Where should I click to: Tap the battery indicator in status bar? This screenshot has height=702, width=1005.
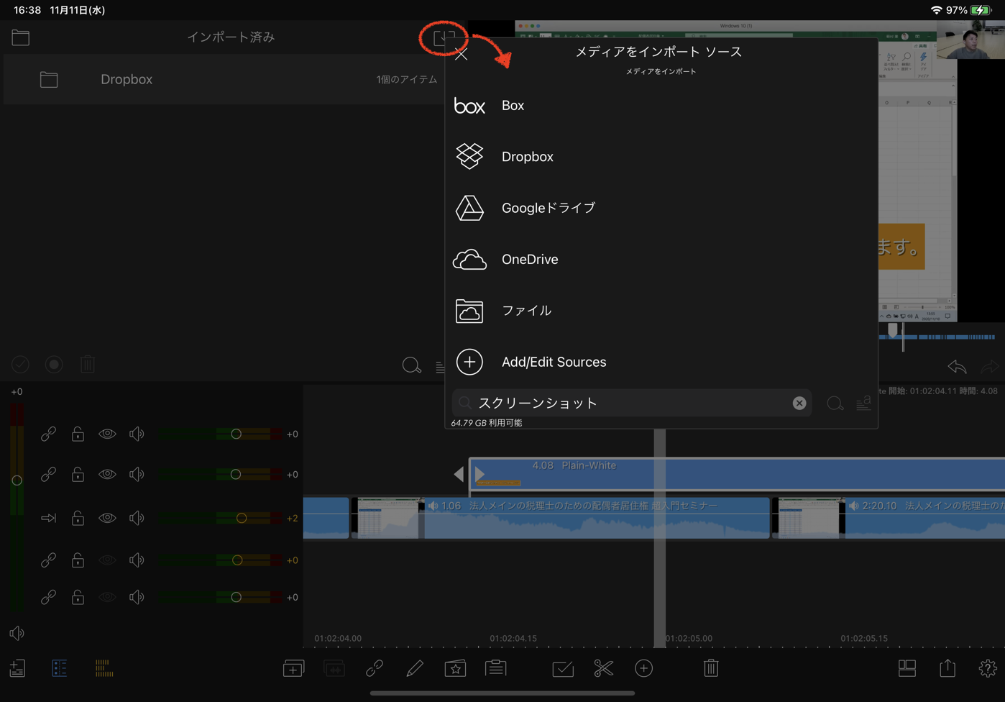click(981, 10)
